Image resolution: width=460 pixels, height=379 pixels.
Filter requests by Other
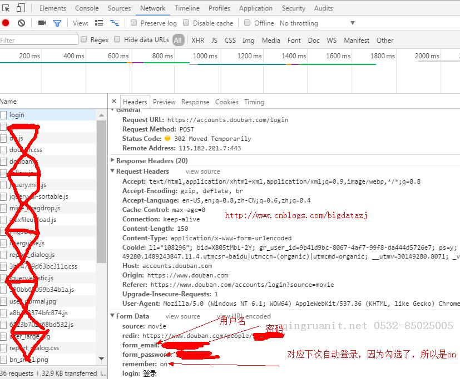(385, 40)
